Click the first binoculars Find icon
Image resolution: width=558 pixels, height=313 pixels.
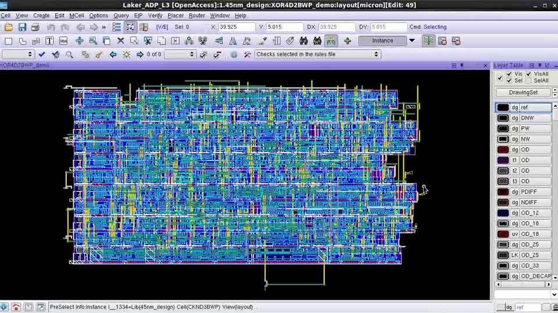click(x=303, y=41)
